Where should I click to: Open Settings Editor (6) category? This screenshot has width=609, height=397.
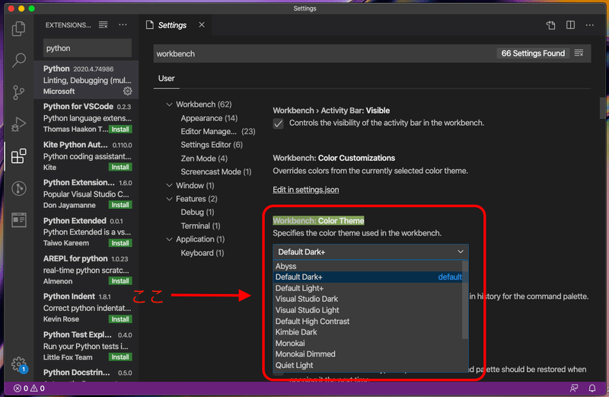[212, 145]
